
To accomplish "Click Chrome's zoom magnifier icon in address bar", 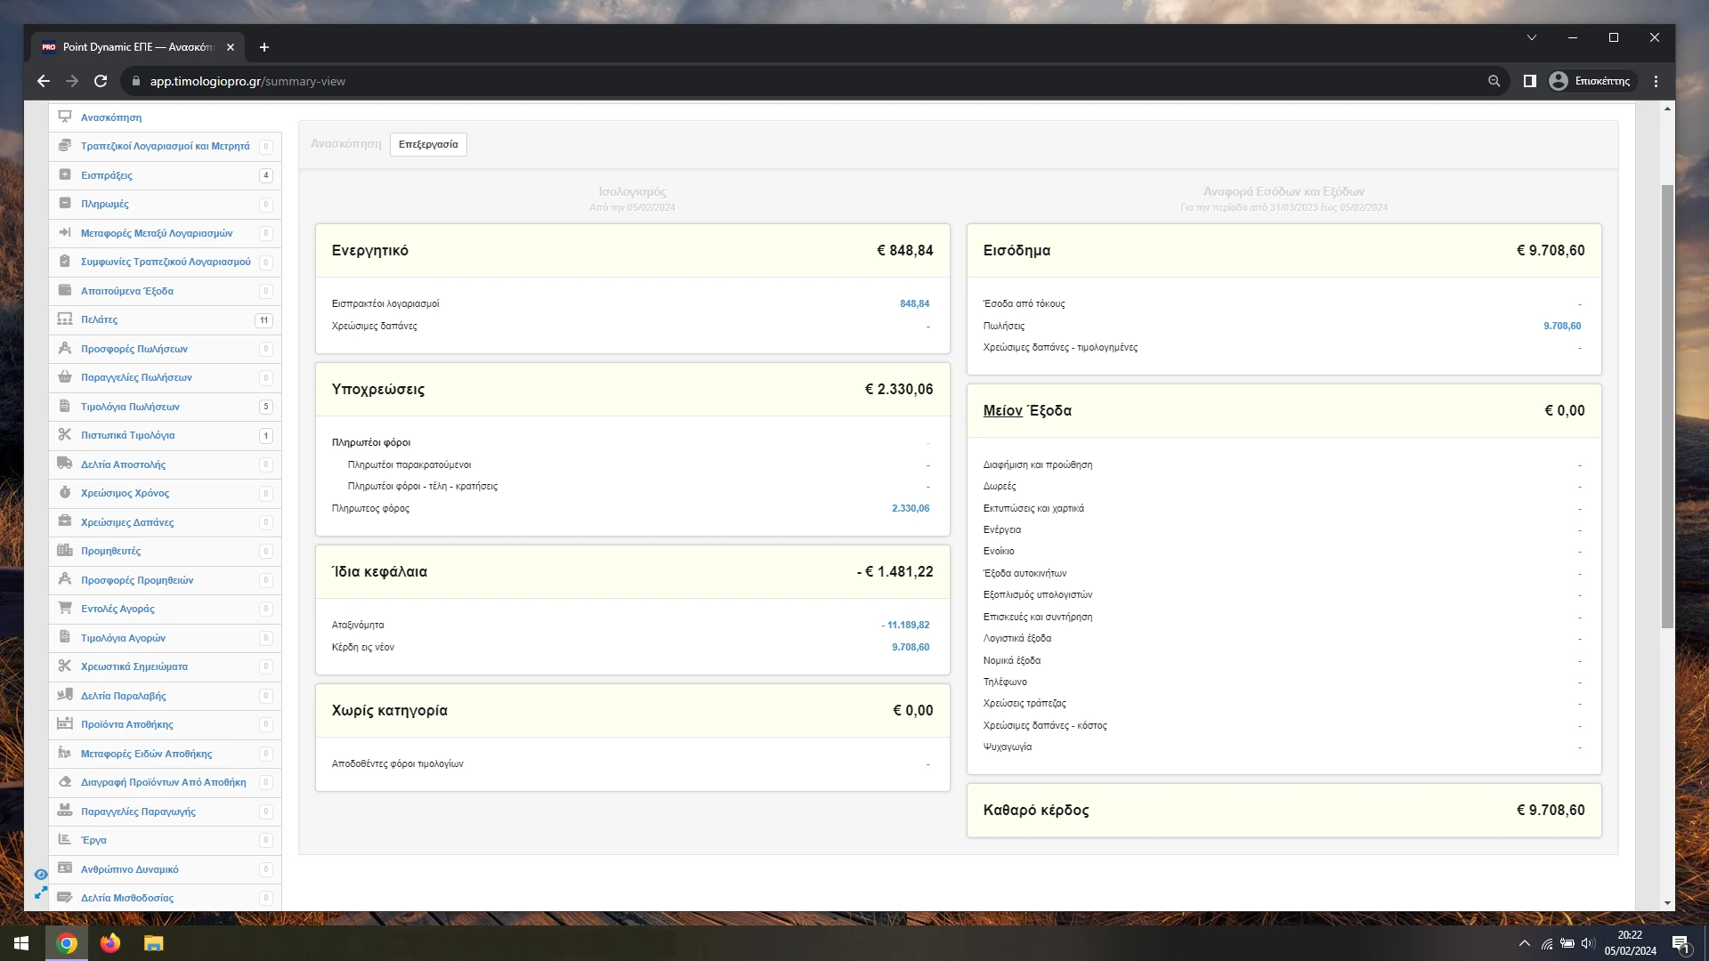I will click(1494, 81).
